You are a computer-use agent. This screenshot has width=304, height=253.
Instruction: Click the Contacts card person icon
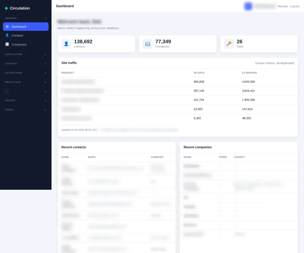click(x=66, y=44)
